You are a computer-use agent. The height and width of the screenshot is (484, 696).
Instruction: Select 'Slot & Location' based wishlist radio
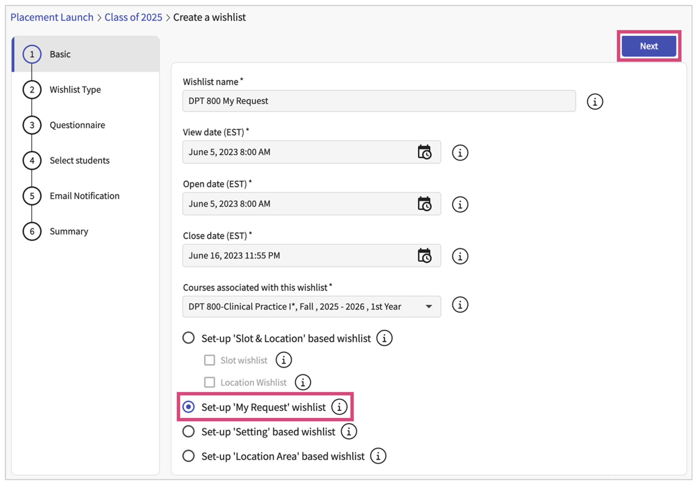click(189, 338)
